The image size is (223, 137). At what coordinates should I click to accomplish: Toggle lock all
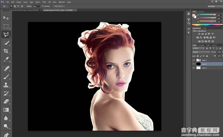[207, 56]
